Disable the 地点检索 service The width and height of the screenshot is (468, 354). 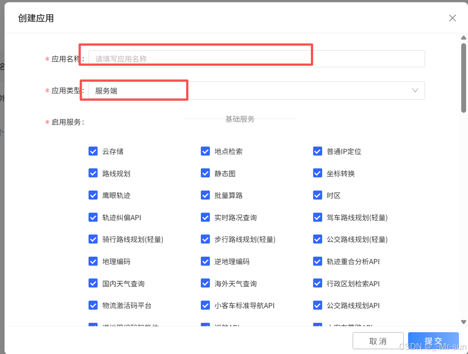pyautogui.click(x=205, y=151)
